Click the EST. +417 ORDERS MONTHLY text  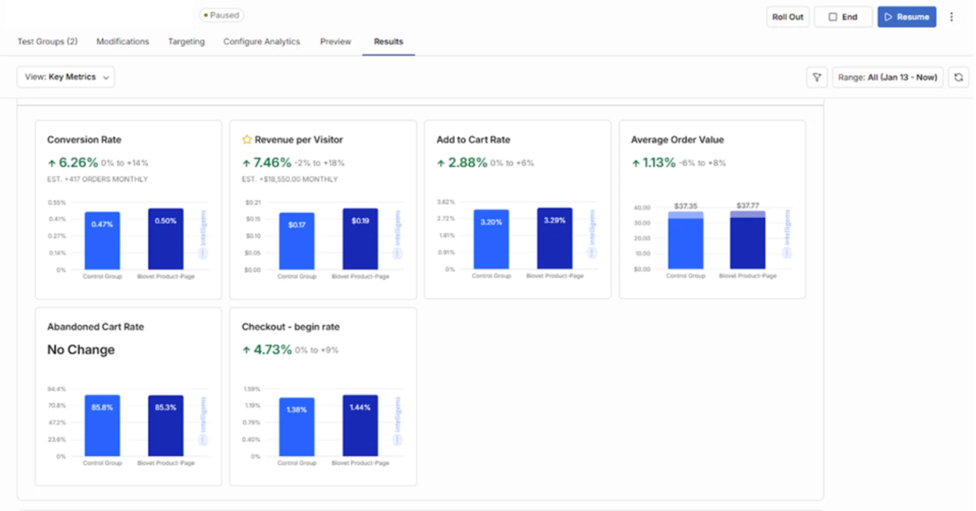[97, 179]
